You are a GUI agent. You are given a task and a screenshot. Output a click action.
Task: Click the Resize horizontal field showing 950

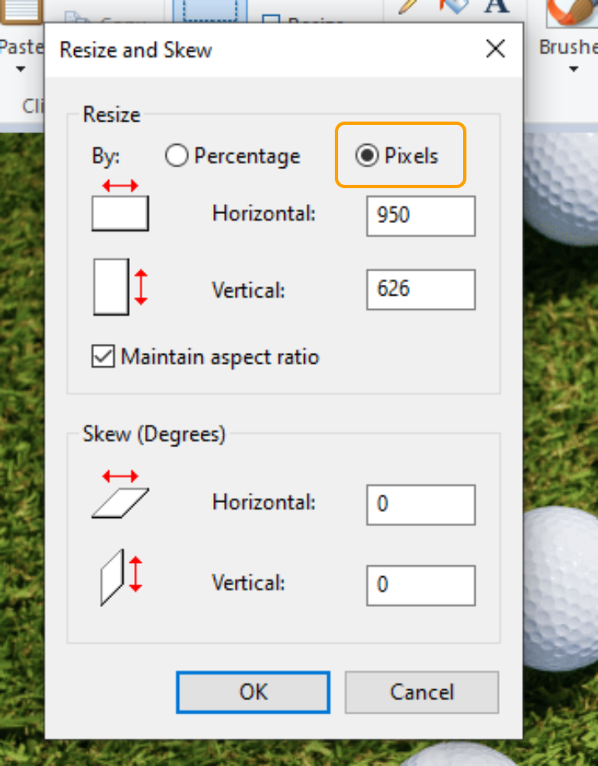pyautogui.click(x=421, y=216)
